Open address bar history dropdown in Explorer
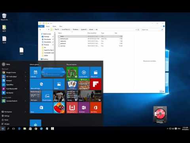This screenshot has height=143, width=190. click(136, 29)
